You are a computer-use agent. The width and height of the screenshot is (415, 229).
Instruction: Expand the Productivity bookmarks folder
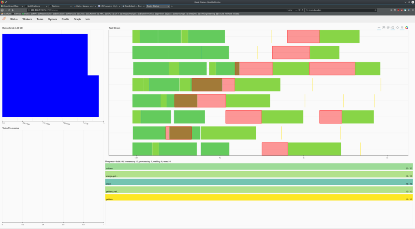tap(45, 13)
